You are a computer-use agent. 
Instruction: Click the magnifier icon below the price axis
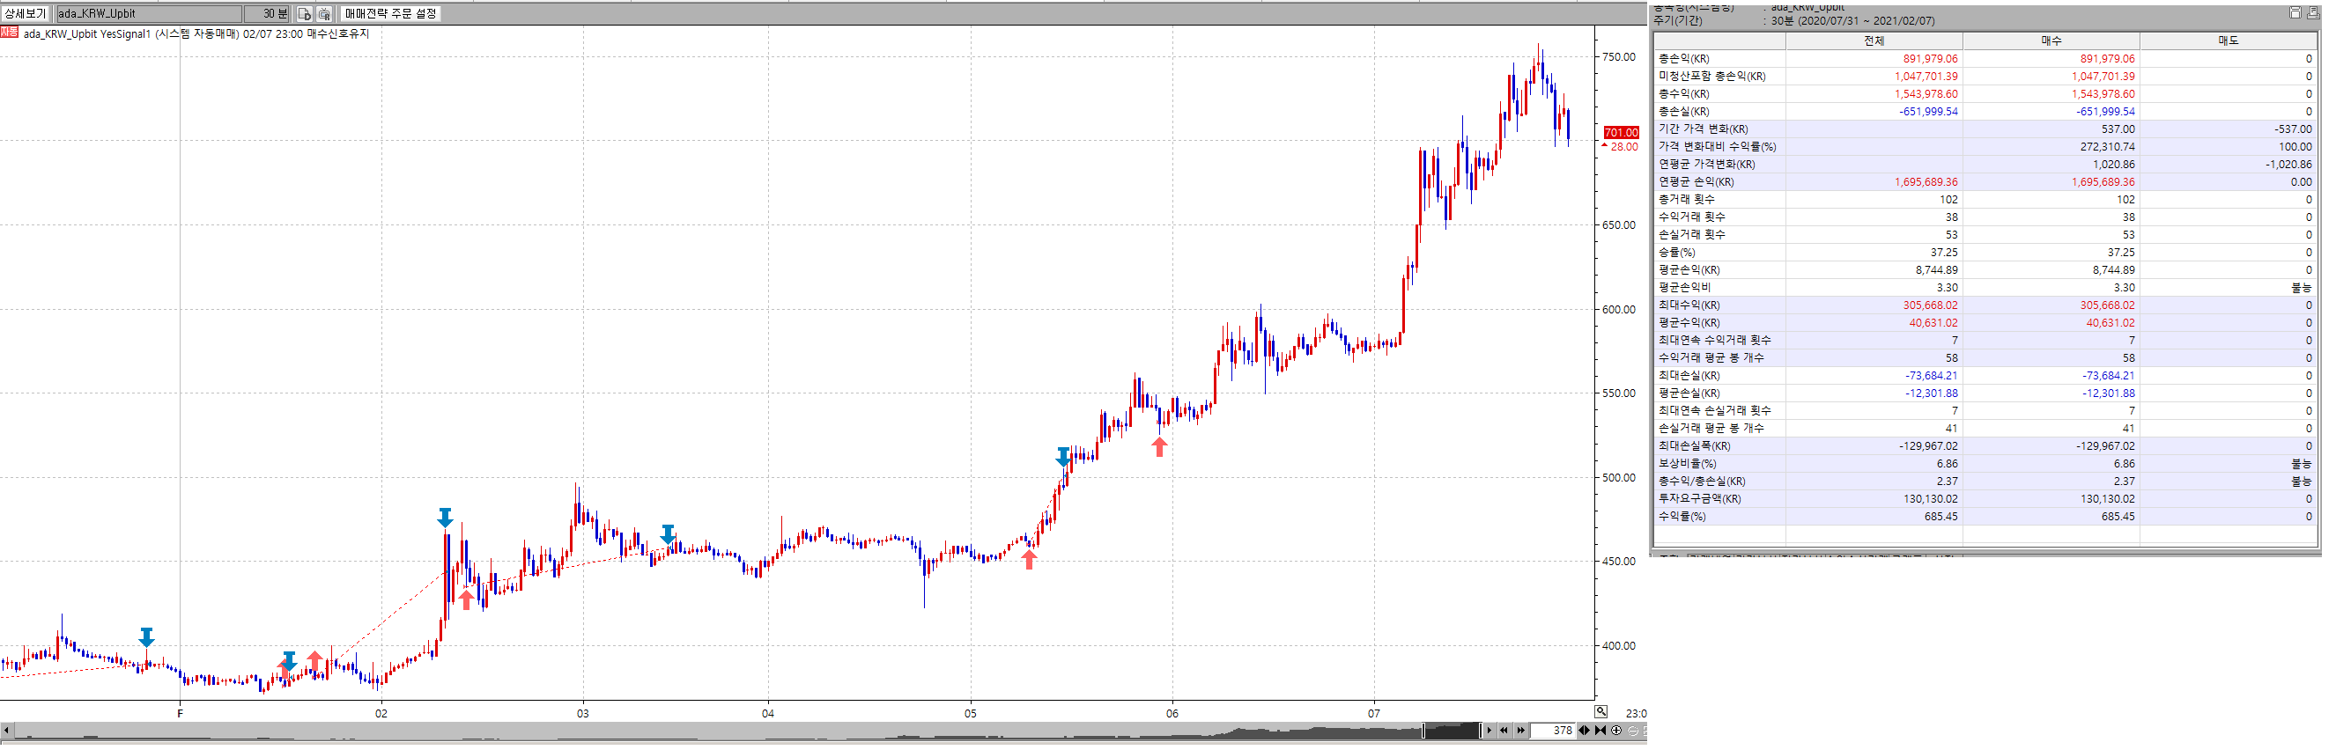click(1600, 712)
